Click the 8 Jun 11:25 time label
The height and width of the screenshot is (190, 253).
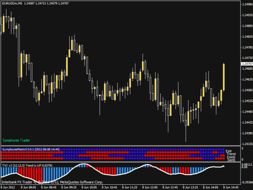[x=130, y=188]
